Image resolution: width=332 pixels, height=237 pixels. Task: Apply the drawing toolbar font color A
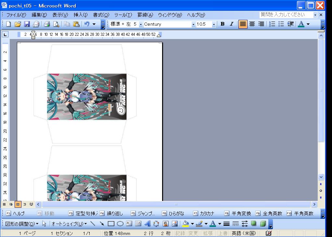click(x=213, y=224)
